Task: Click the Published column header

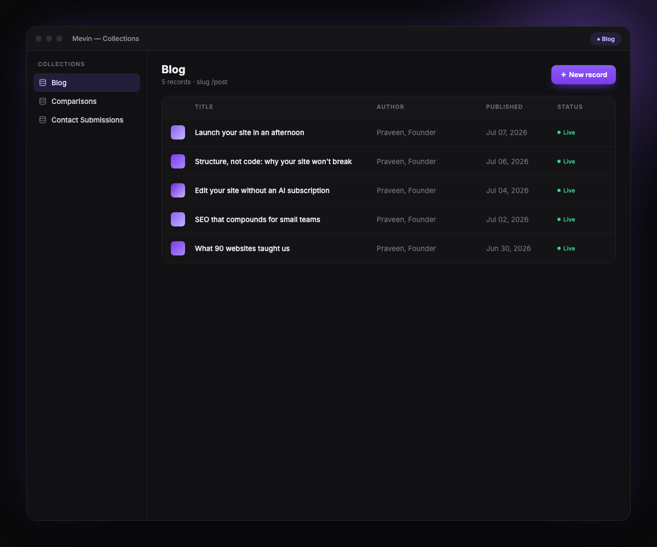Action: [x=504, y=107]
